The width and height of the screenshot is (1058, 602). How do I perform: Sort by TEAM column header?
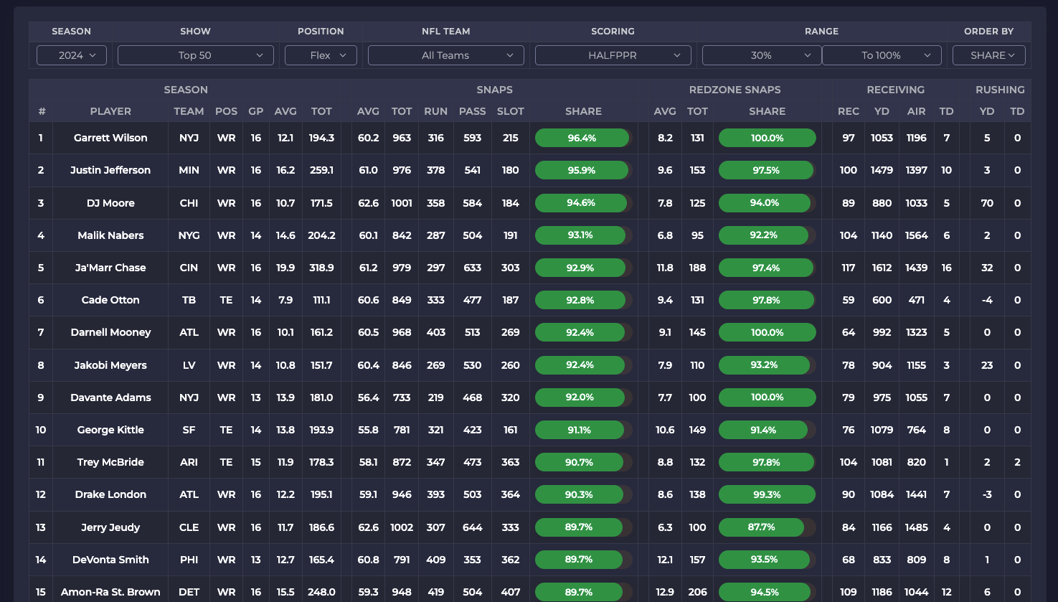[x=189, y=111]
